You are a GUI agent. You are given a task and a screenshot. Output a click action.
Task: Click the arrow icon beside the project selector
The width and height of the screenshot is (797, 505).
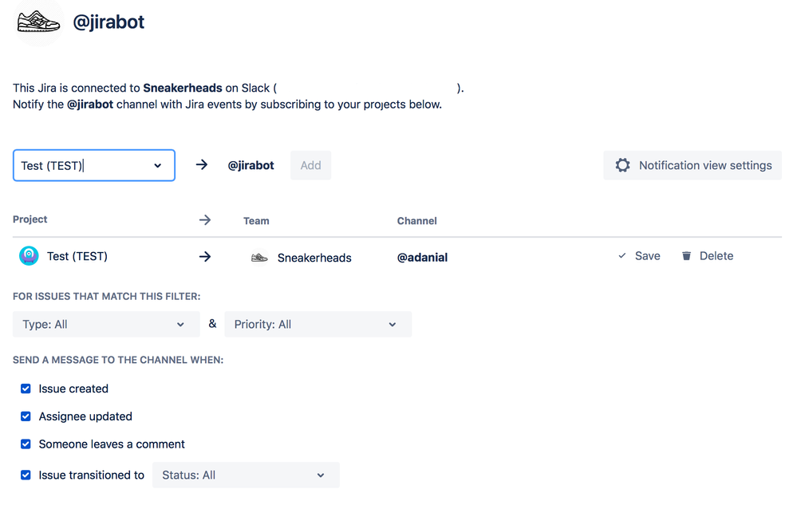[x=202, y=164]
